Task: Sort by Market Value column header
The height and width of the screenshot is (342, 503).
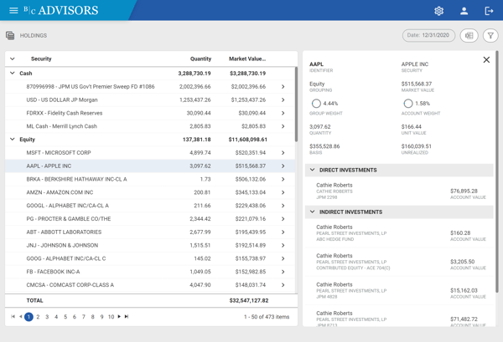Action: click(247, 59)
